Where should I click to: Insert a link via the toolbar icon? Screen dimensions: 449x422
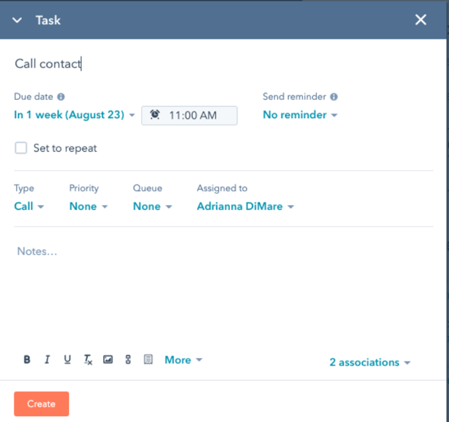[x=128, y=360]
